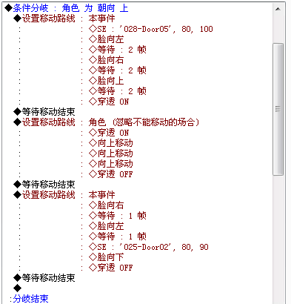Select '穿透 ON' row under the 角色 route header
This screenshot has width=291, height=304.
(x=109, y=133)
